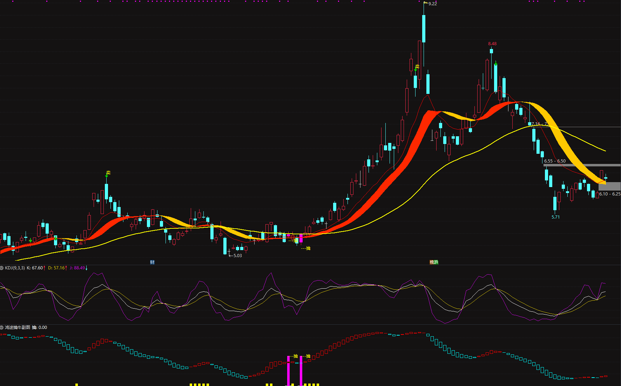Click the 卖 sell signal at left peak
The width and height of the screenshot is (621, 386).
point(108,173)
